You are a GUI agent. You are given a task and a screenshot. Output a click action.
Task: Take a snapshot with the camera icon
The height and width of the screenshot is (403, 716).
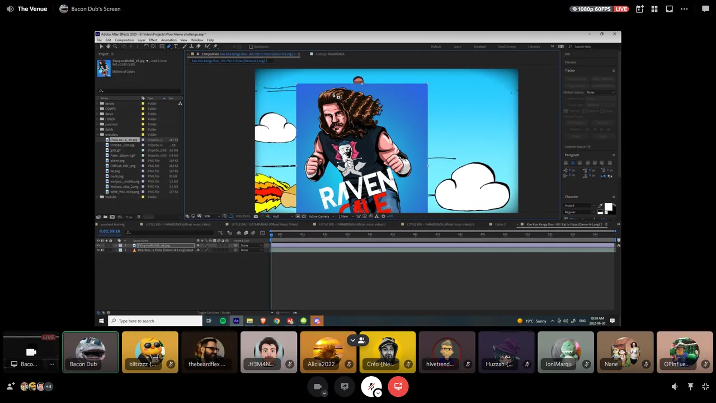pyautogui.click(x=256, y=216)
